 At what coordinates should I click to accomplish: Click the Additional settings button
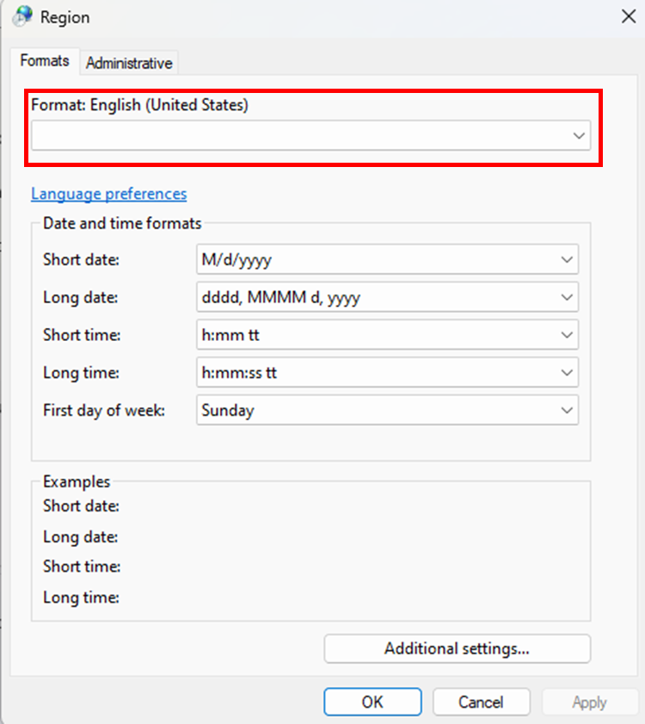click(x=457, y=648)
